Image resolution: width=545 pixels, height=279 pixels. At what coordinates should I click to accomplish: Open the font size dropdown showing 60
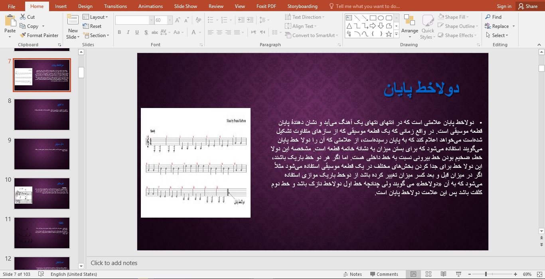pos(170,20)
